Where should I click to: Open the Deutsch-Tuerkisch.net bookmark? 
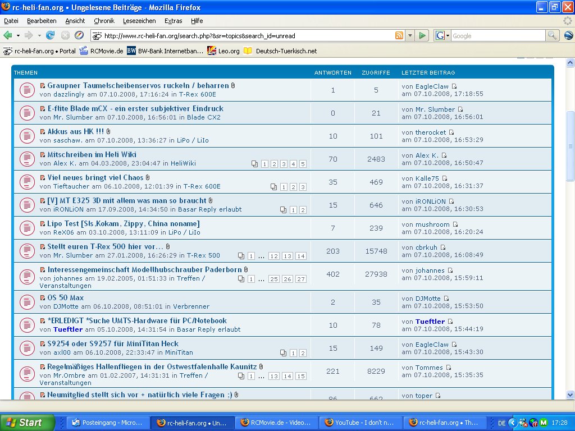click(x=281, y=51)
